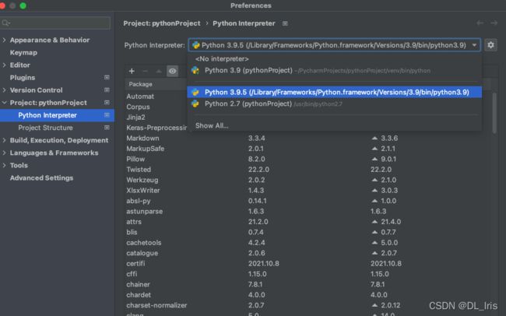Expand the Version Control section
The width and height of the screenshot is (506, 316).
coord(4,90)
